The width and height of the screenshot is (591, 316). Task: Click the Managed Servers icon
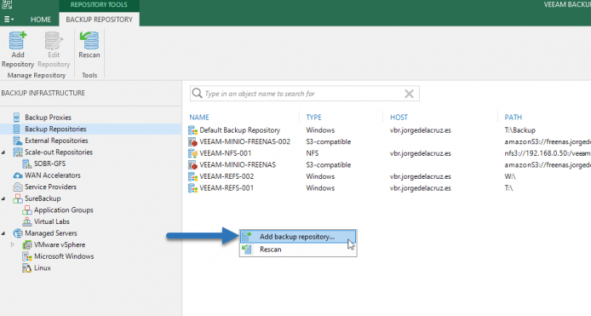point(18,233)
